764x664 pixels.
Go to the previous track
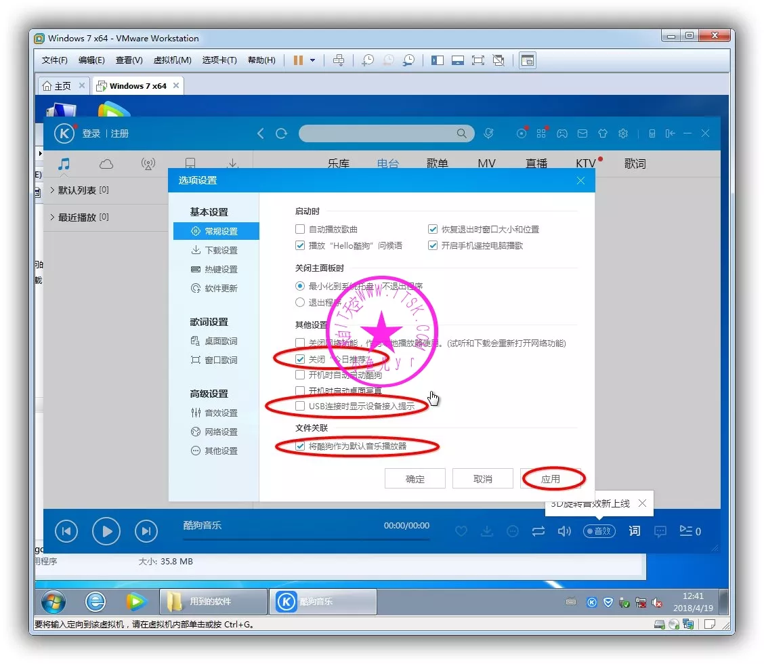click(x=66, y=532)
